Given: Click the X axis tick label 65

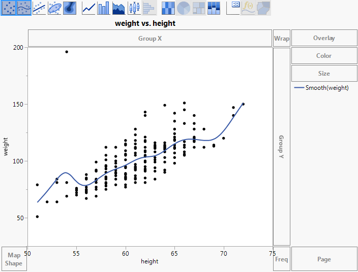Looking at the screenshot, I should 174,254.
